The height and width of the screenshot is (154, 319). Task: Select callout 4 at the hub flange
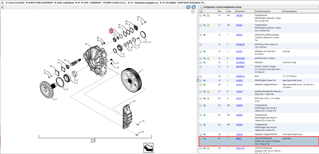56,99
